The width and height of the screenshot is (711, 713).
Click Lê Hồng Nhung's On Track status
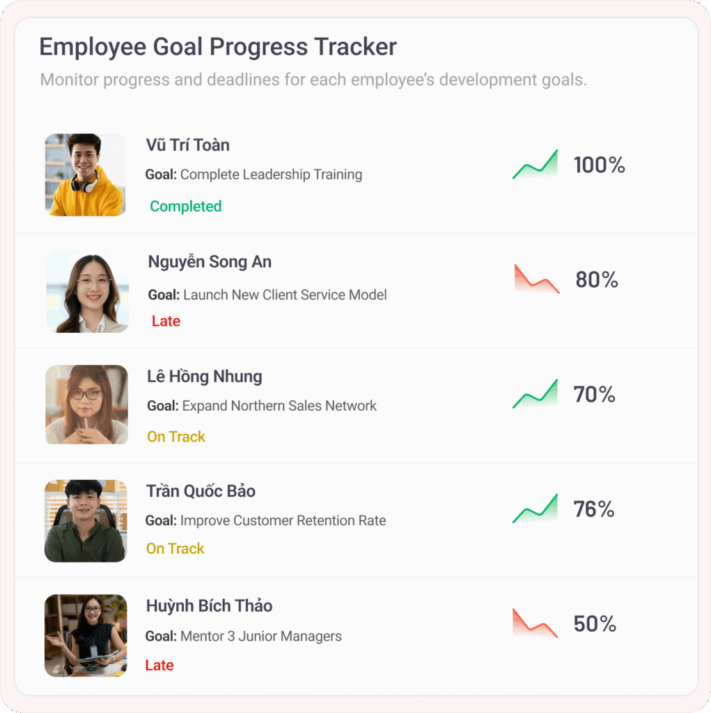point(176,437)
